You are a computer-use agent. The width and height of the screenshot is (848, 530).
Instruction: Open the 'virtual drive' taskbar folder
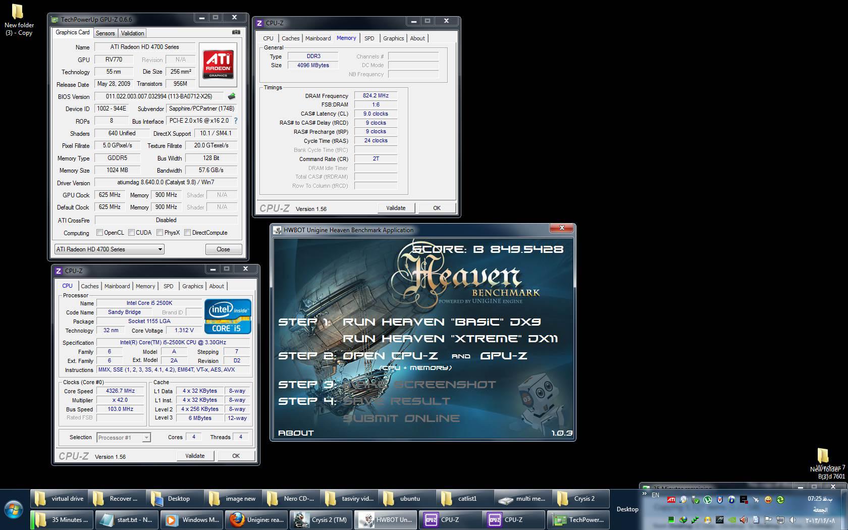(x=60, y=499)
